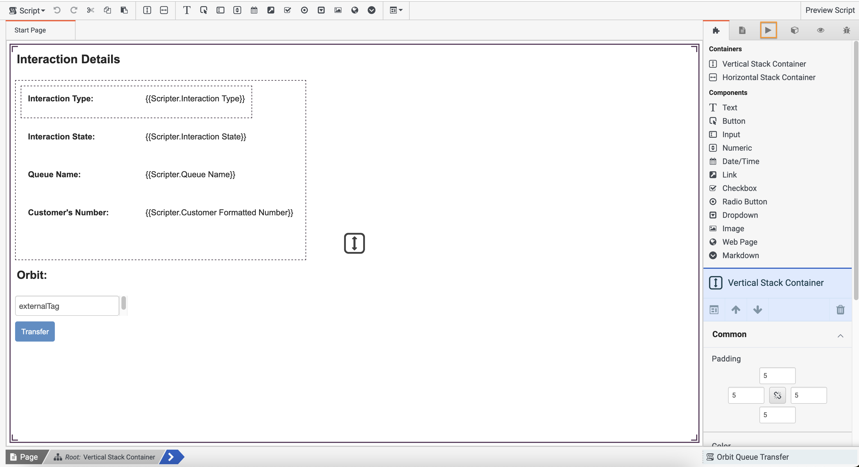Viewport: 859px width, 467px height.
Task: Toggle the padding link icon between the values
Action: (777, 395)
